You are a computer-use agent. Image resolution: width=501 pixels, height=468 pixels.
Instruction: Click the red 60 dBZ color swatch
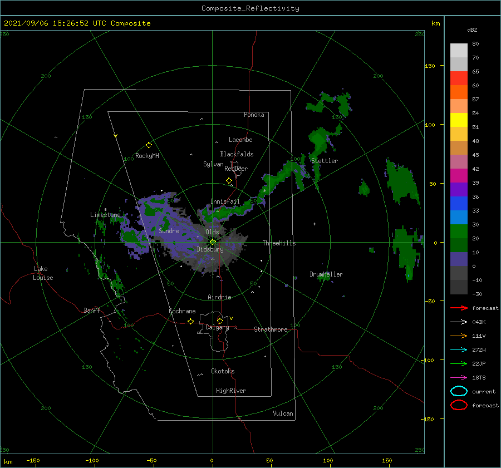coord(459,78)
